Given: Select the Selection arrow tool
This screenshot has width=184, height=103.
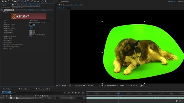Looking at the screenshot, I should (x=3, y=1).
